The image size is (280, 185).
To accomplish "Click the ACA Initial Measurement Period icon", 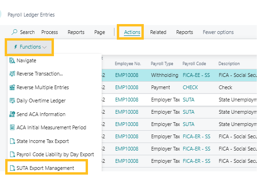I will click(12, 127).
